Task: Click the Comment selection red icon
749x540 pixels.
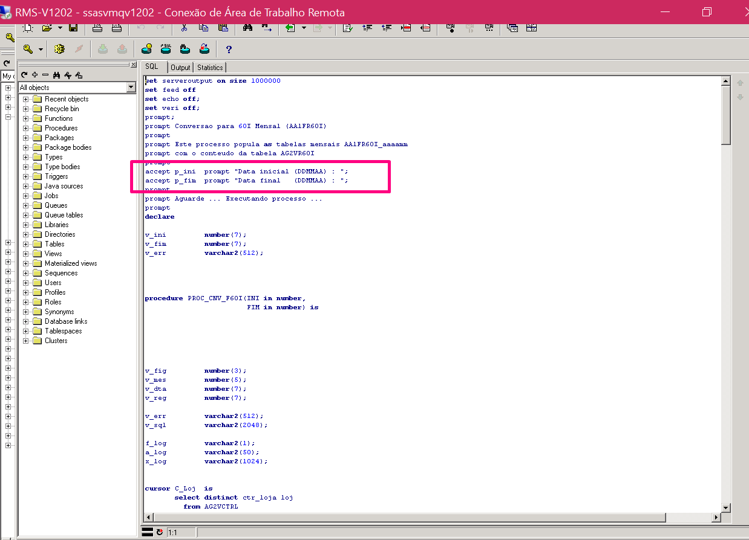Action: tap(406, 28)
